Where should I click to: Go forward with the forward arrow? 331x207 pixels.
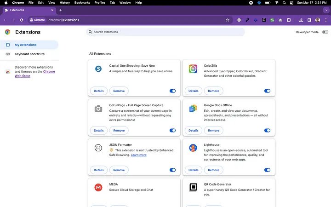(13, 20)
